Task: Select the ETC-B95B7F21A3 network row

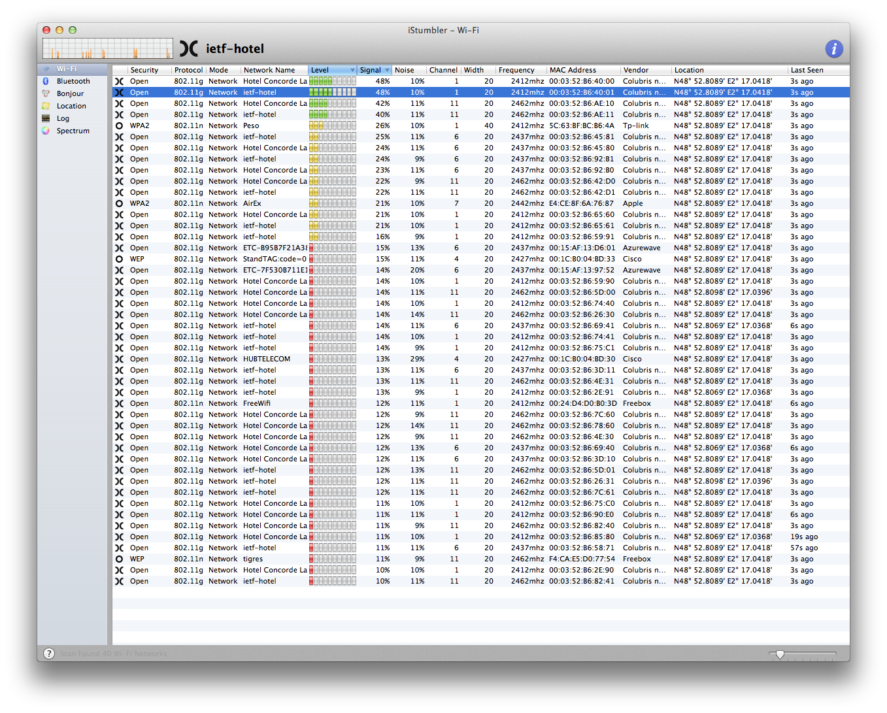Action: click(x=481, y=248)
